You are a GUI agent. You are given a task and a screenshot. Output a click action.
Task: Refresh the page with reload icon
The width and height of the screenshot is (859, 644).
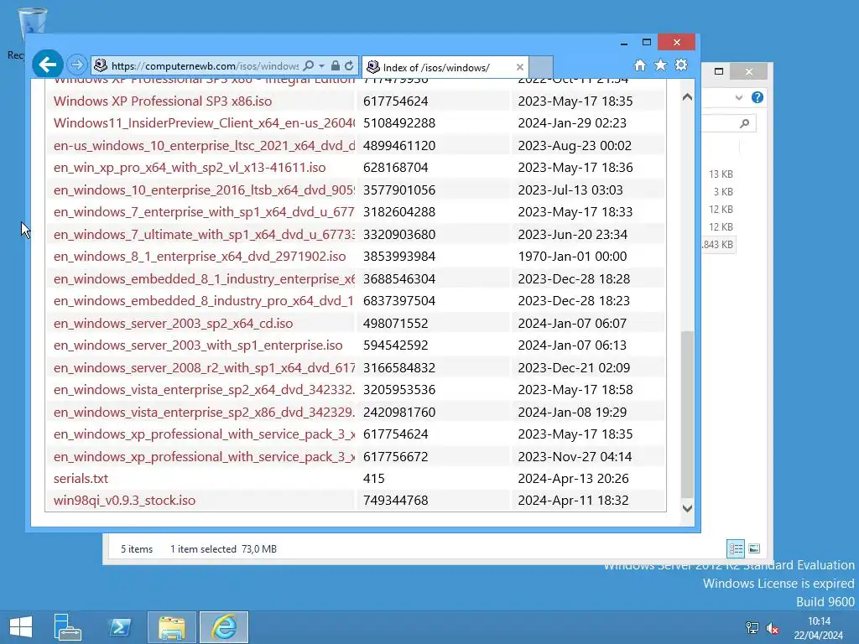349,65
